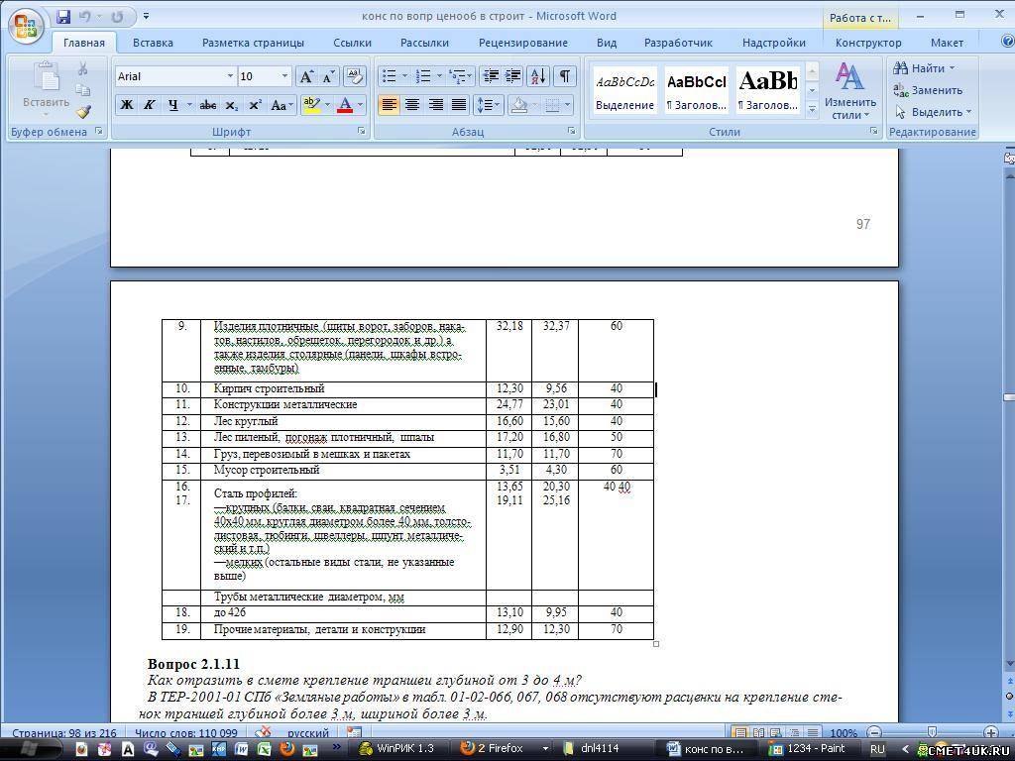Open font name dropdown Arial
The height and width of the screenshot is (761, 1015).
(x=230, y=76)
